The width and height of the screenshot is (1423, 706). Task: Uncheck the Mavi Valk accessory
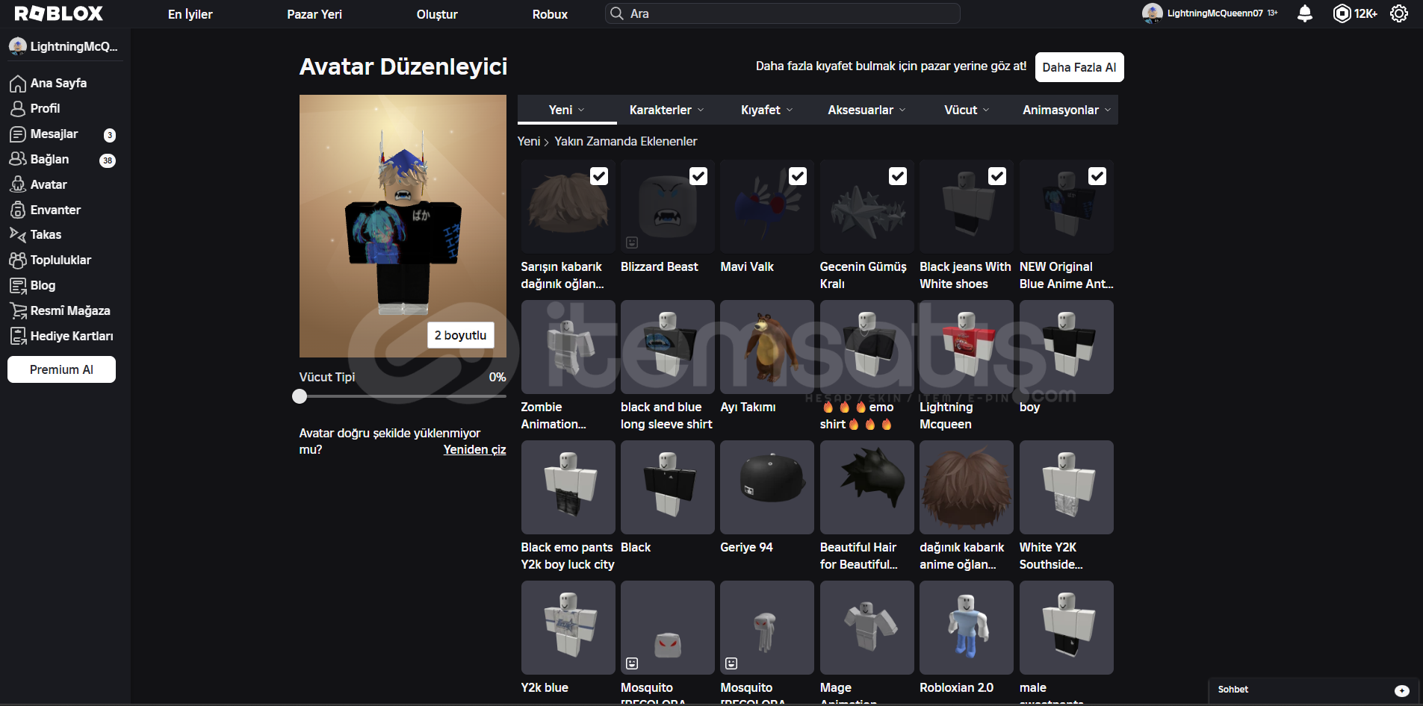[x=798, y=176]
